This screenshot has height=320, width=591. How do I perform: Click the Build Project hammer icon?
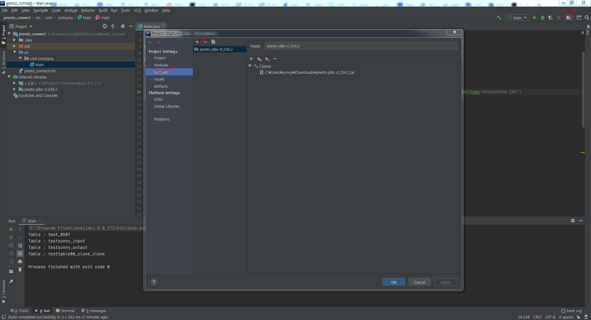(499, 18)
